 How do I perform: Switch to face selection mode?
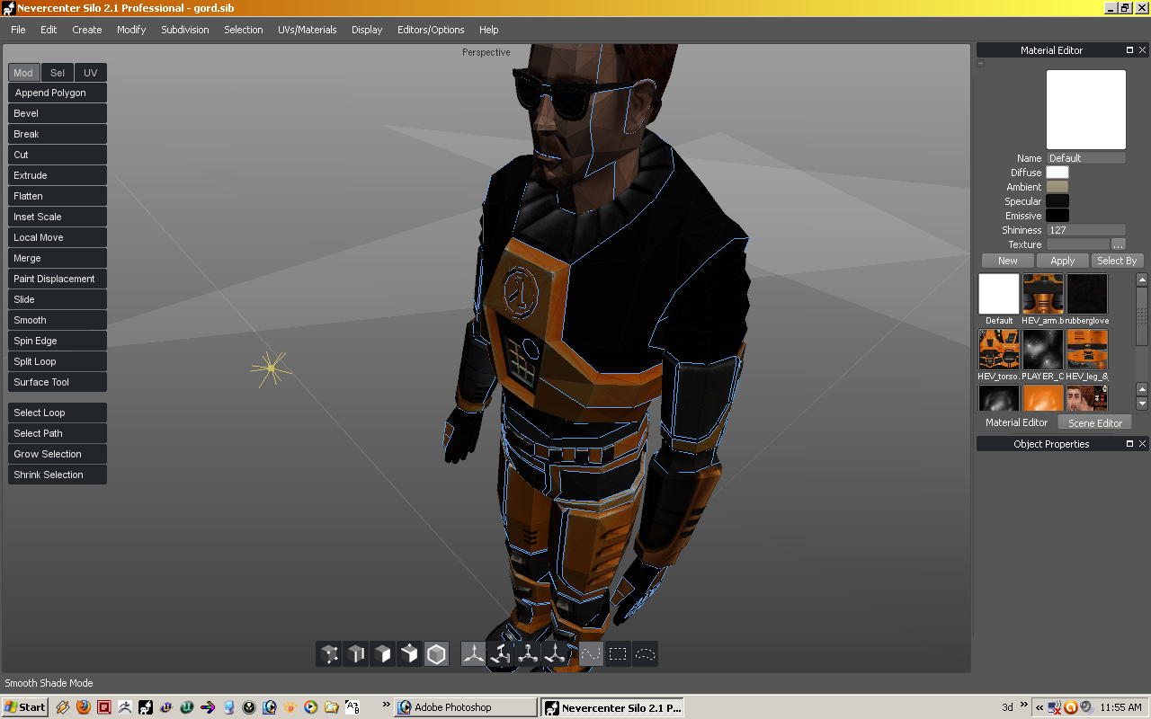[382, 653]
